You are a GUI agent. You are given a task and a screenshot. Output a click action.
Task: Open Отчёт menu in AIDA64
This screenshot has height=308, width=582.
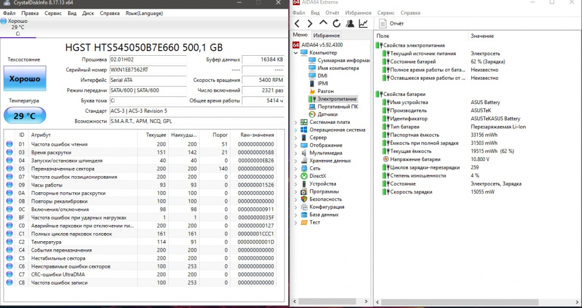(x=332, y=13)
